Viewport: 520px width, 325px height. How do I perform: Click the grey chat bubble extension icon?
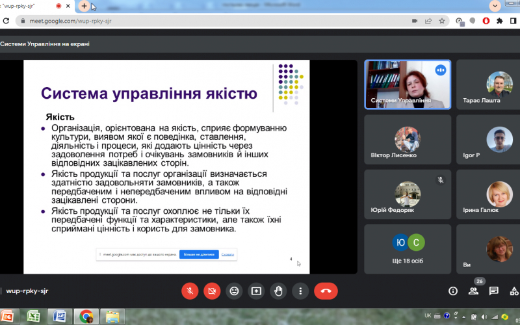point(473,21)
